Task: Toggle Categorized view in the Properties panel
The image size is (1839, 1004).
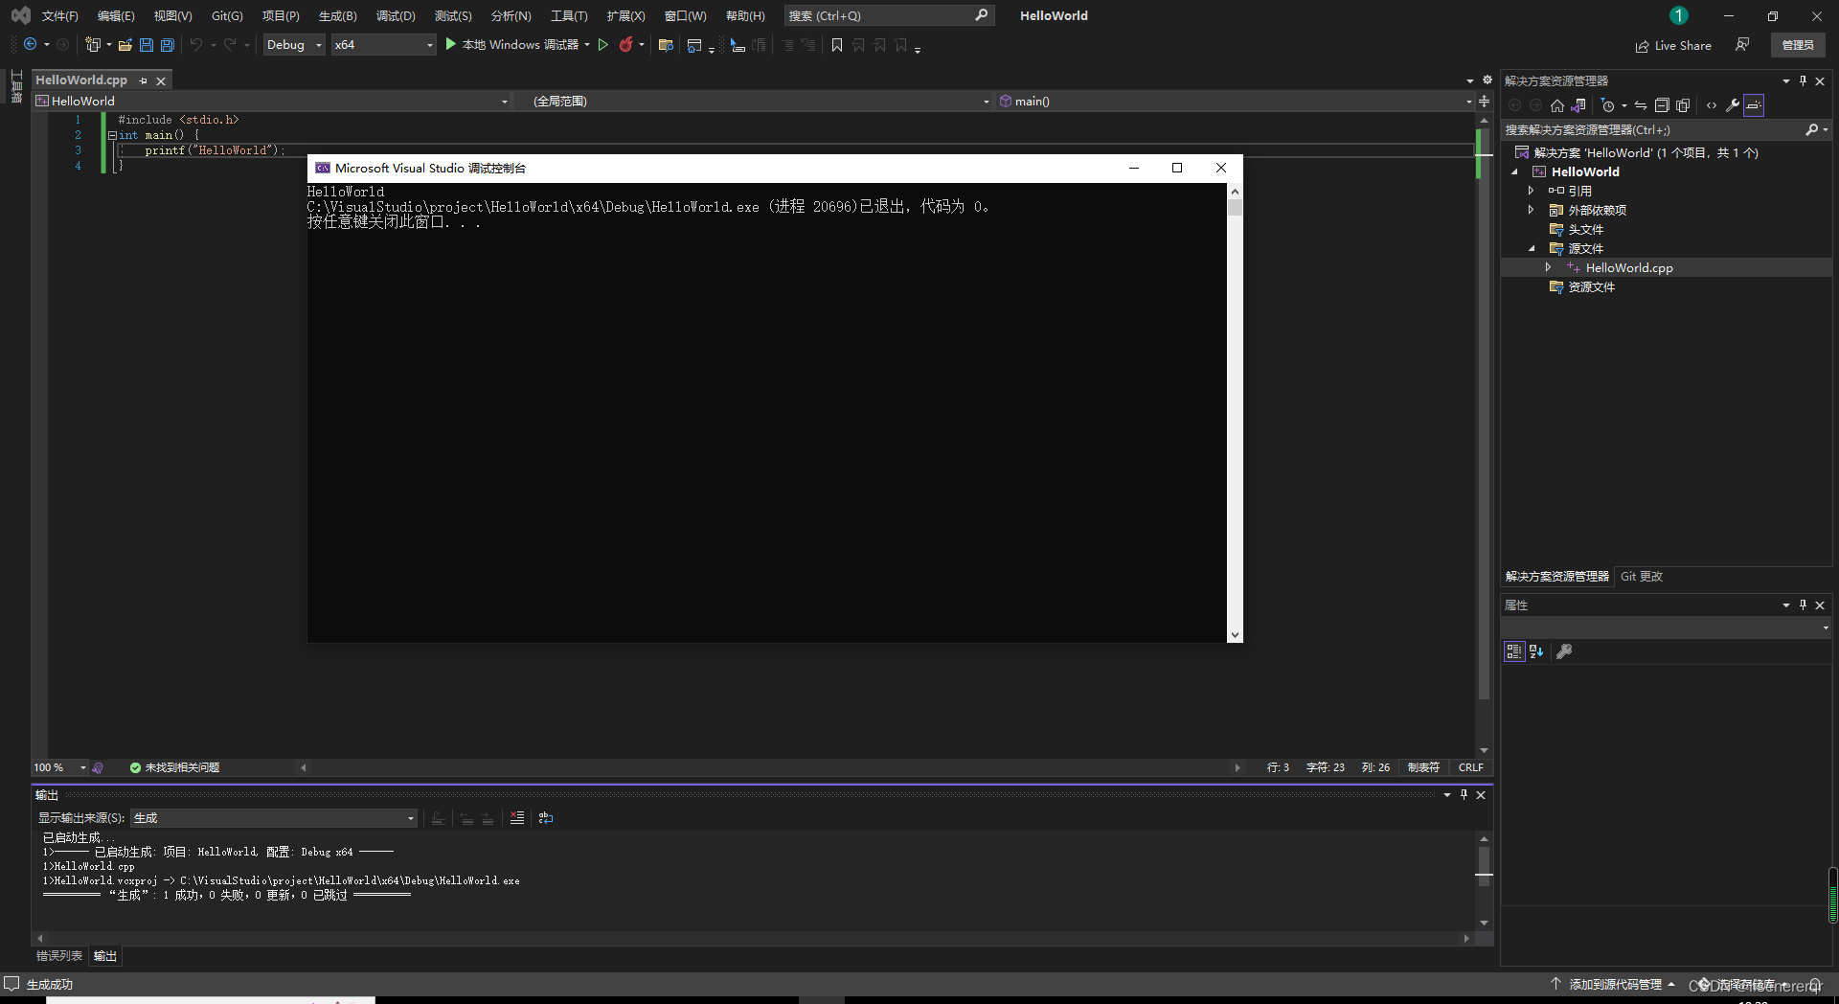Action: [x=1514, y=651]
